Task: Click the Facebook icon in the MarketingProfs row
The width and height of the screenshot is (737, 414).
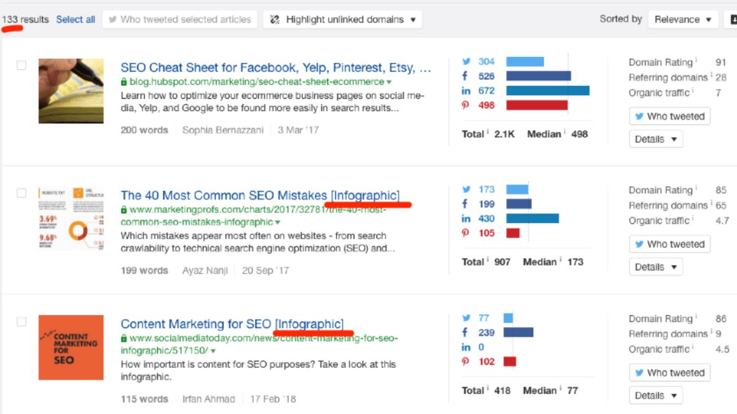Action: [x=466, y=204]
